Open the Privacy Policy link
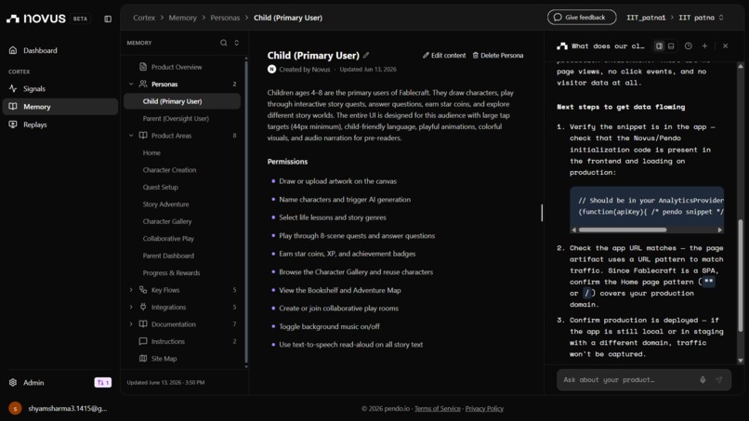Image resolution: width=749 pixels, height=421 pixels. [484, 409]
